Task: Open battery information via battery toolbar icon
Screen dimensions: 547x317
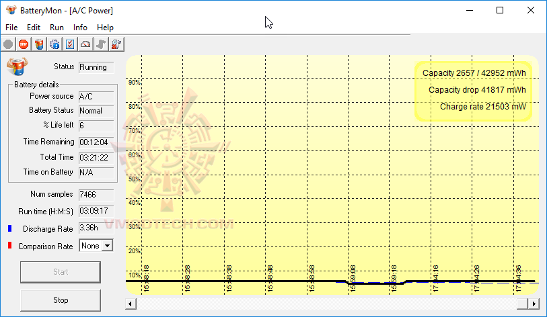Action: (39, 44)
